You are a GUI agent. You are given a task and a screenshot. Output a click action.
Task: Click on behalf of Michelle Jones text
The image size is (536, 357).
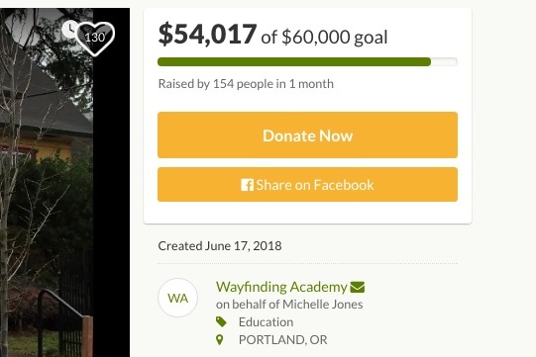tap(289, 305)
